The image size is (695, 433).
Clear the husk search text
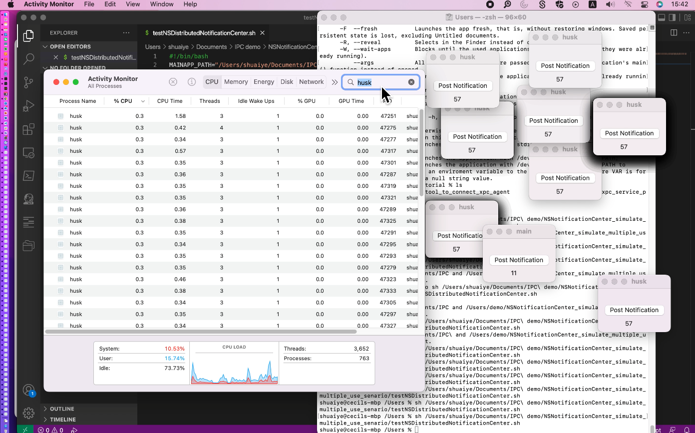[411, 82]
